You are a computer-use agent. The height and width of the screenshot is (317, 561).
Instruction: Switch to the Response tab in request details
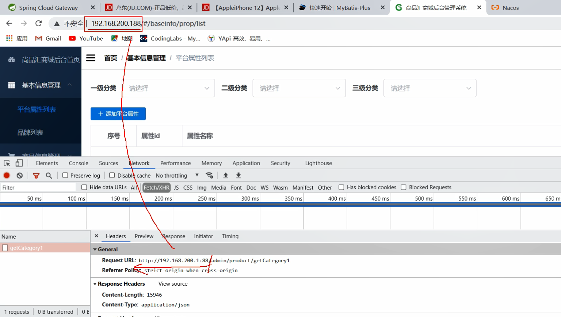click(173, 236)
